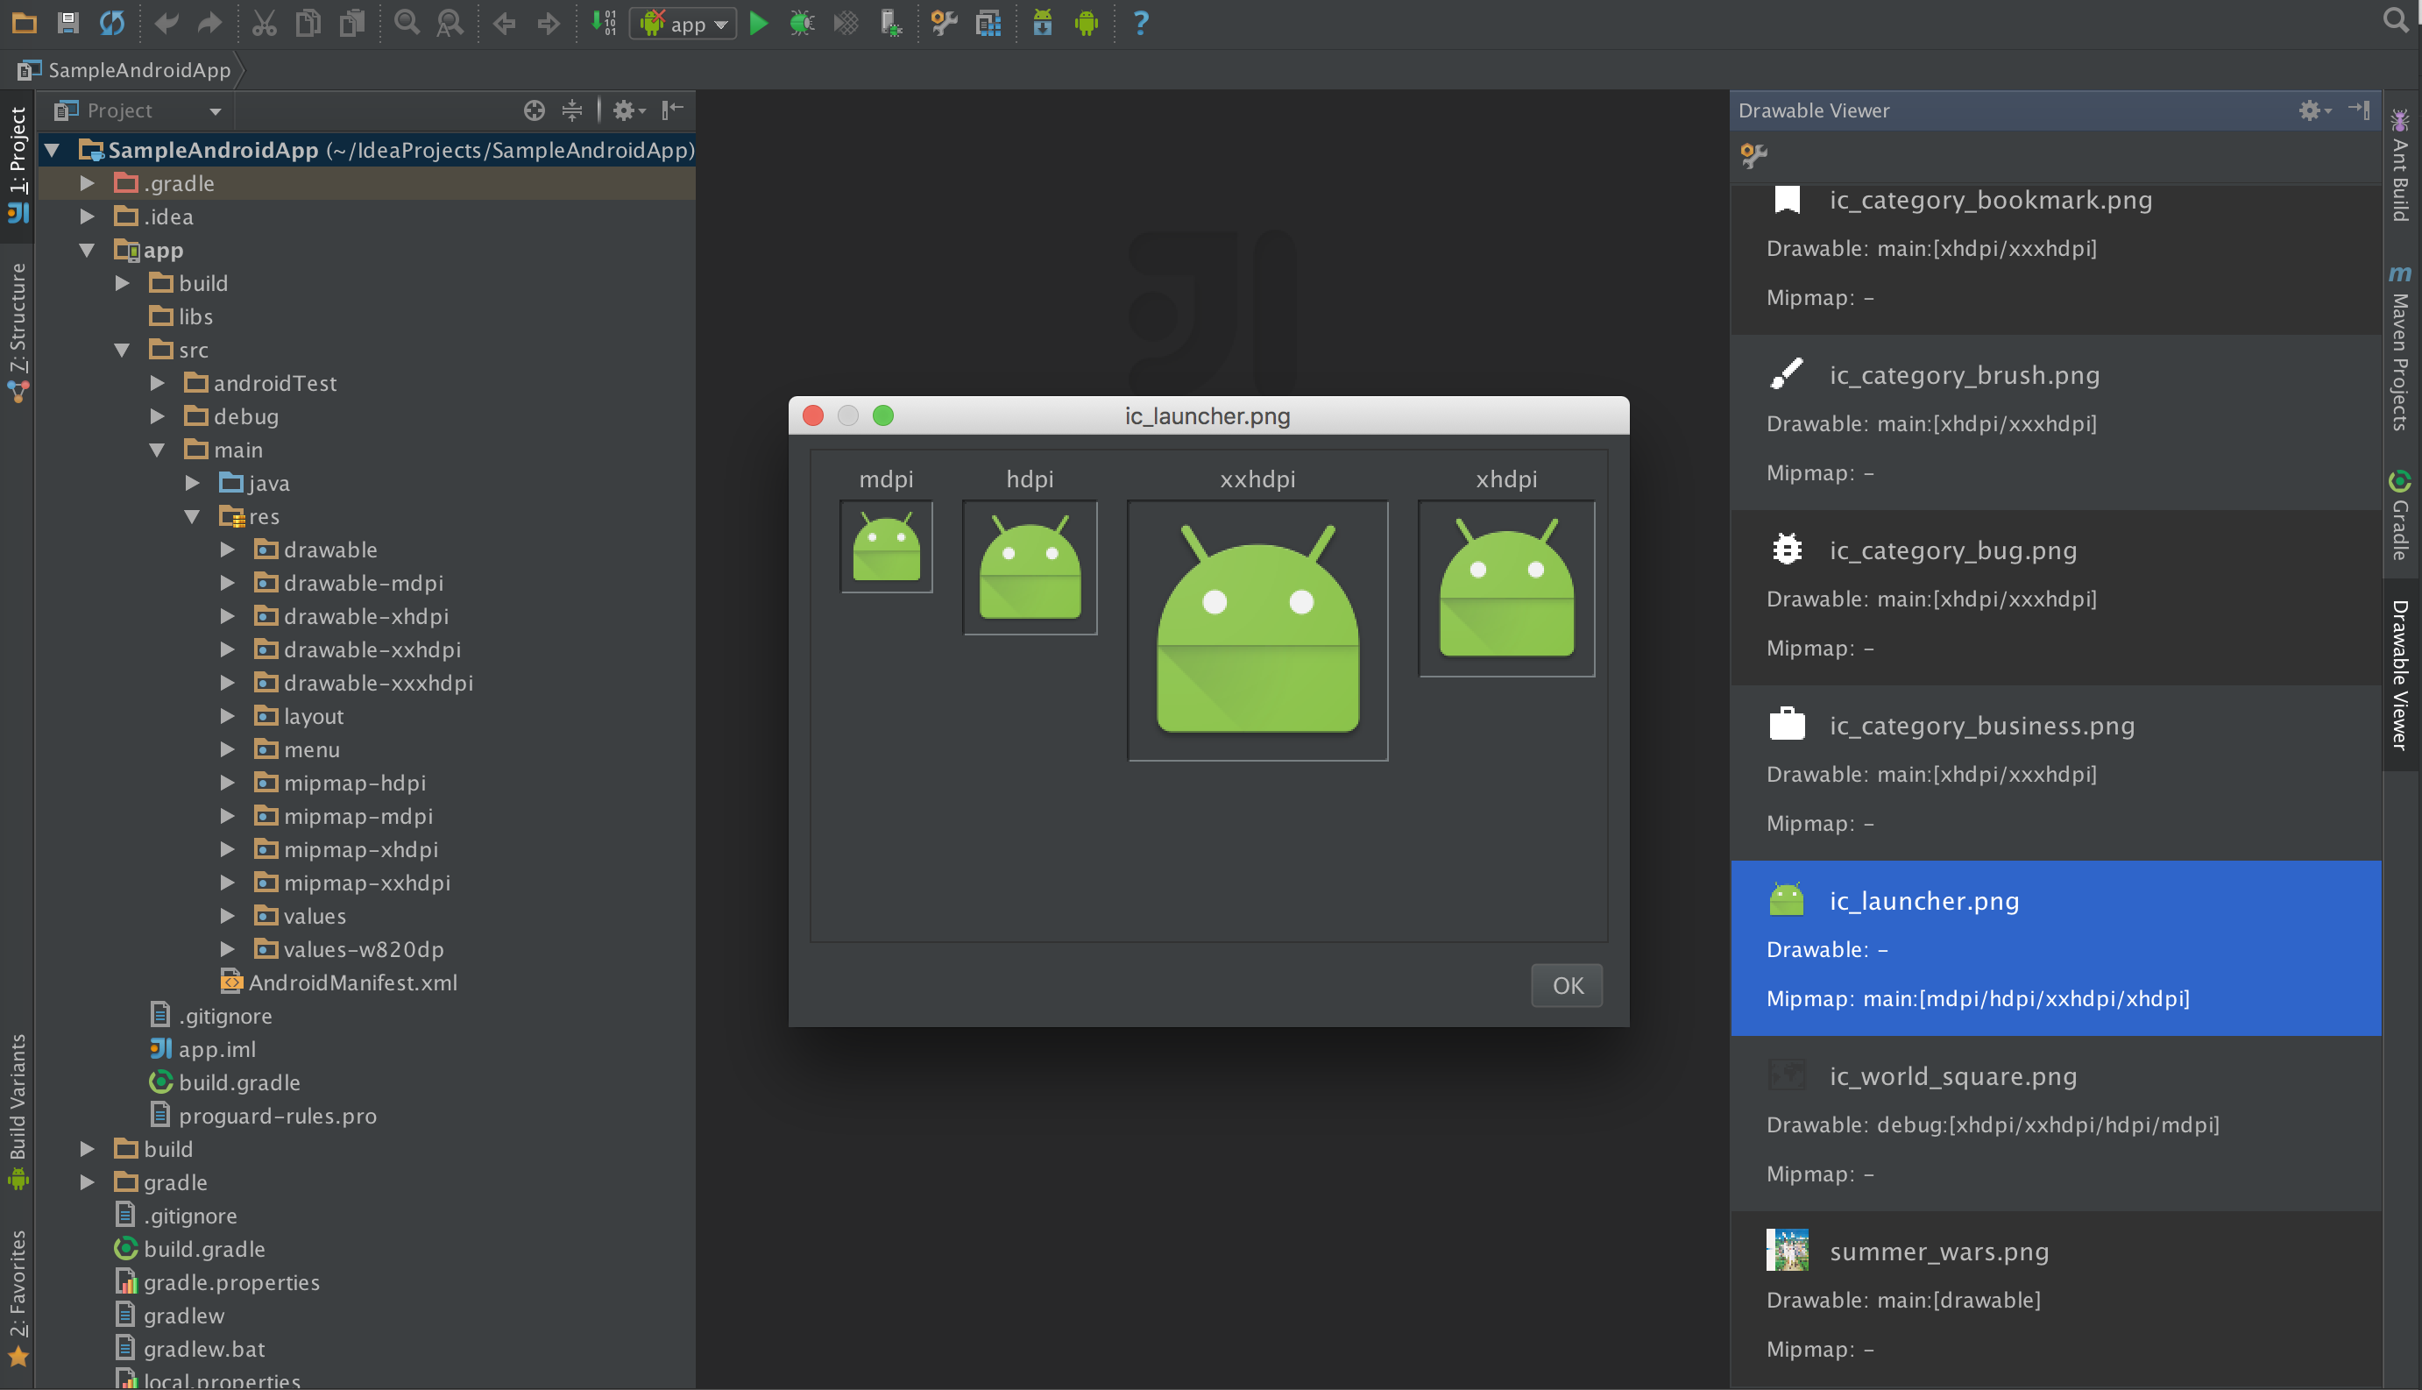Run the app configuration

tap(759, 23)
